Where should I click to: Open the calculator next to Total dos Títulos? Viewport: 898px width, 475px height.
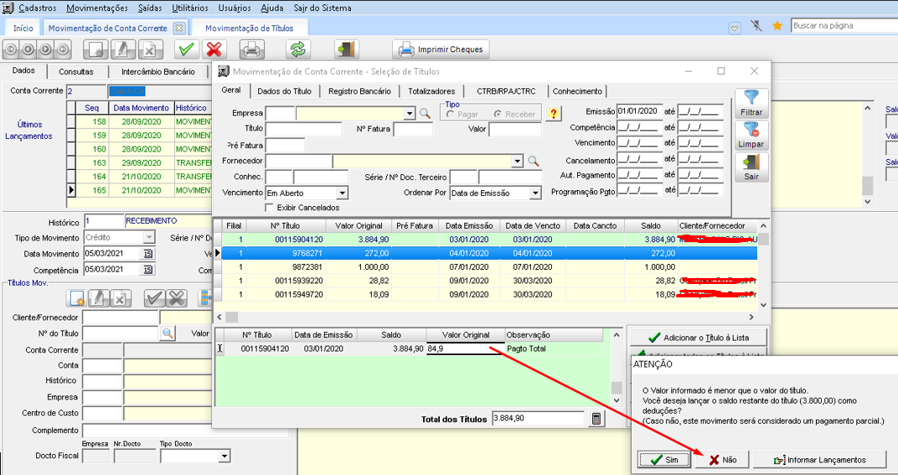[596, 418]
